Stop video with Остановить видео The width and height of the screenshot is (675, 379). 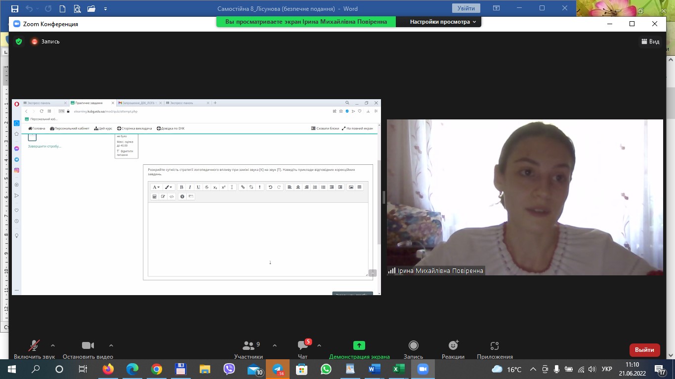click(x=88, y=349)
